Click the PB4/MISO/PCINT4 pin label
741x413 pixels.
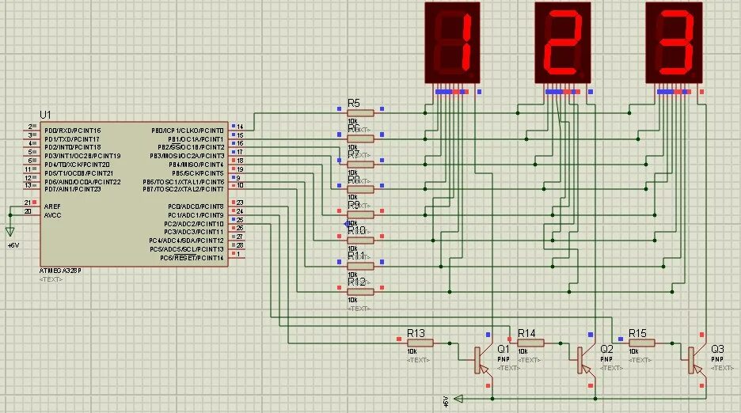coord(196,165)
